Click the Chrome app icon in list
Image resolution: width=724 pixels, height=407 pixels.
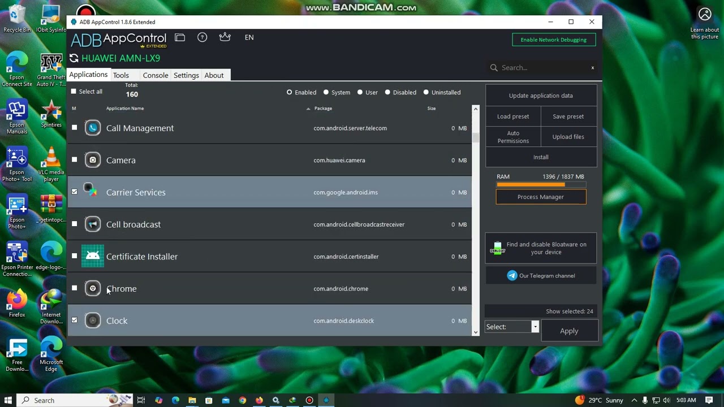click(93, 288)
